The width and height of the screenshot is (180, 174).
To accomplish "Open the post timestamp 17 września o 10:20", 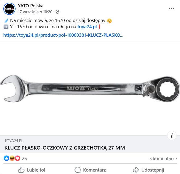I will [x=35, y=12].
